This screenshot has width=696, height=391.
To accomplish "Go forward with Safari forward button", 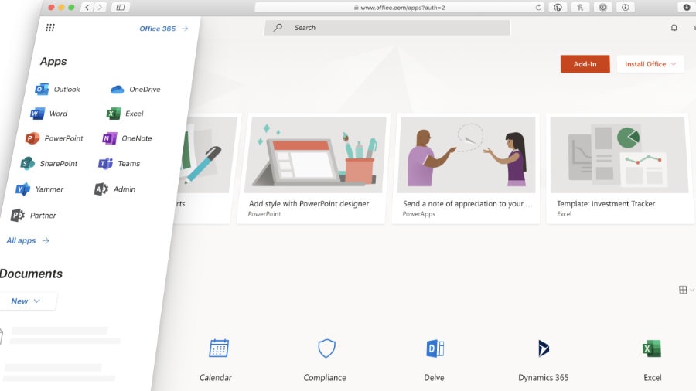I will point(101,8).
